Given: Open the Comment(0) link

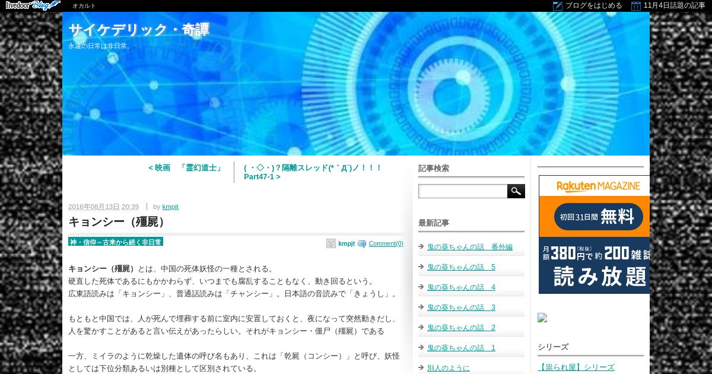Looking at the screenshot, I should tap(386, 243).
